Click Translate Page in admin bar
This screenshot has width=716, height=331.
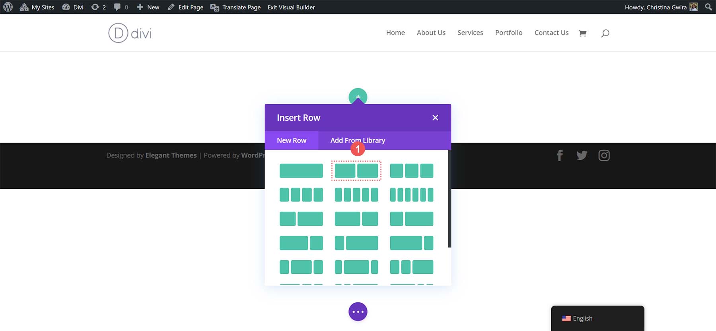(235, 7)
